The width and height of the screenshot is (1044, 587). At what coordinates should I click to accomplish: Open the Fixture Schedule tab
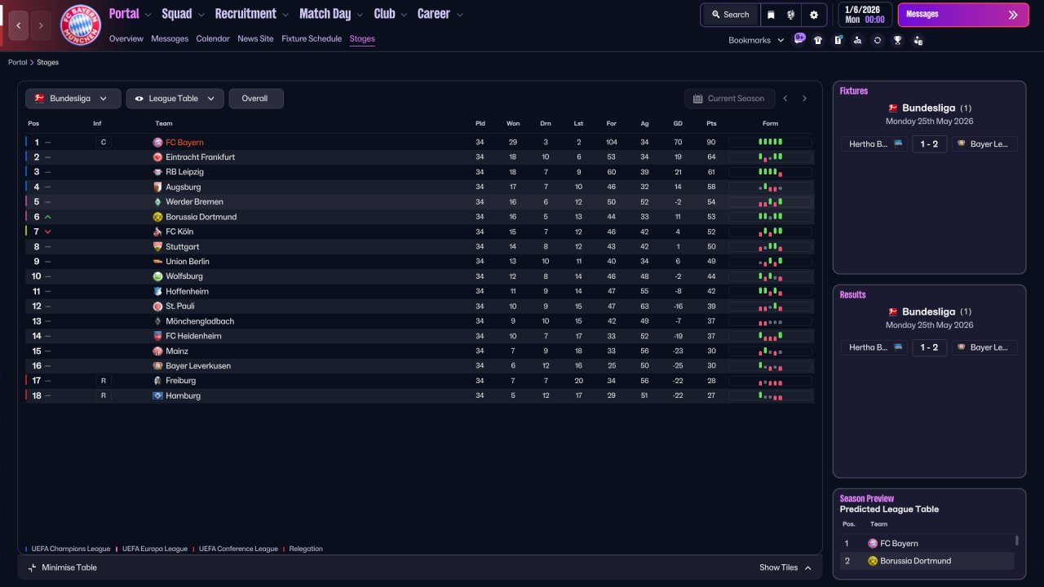tap(312, 38)
